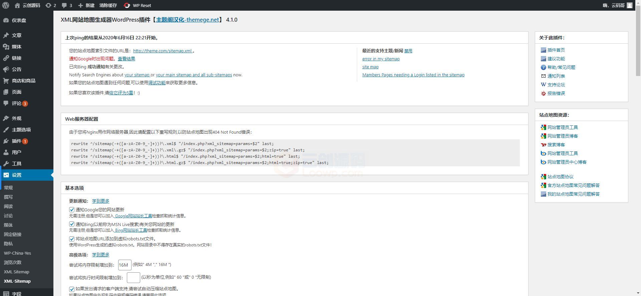Click the 外观 paintbrush icon
This screenshot has height=296, width=641.
tap(6, 118)
